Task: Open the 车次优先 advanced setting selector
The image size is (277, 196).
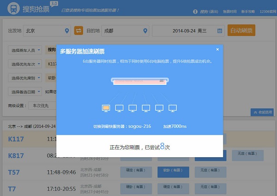Action: coord(42,106)
